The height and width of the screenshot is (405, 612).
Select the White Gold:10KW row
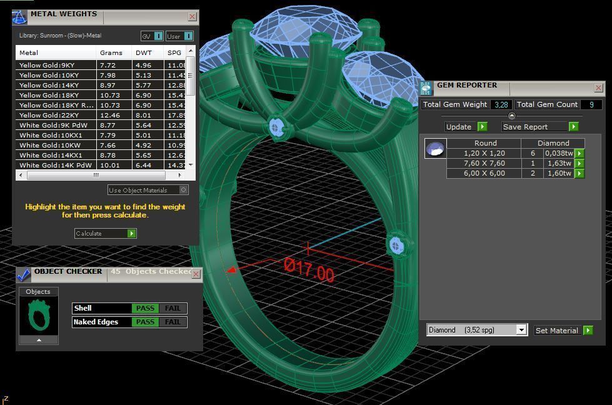point(101,145)
